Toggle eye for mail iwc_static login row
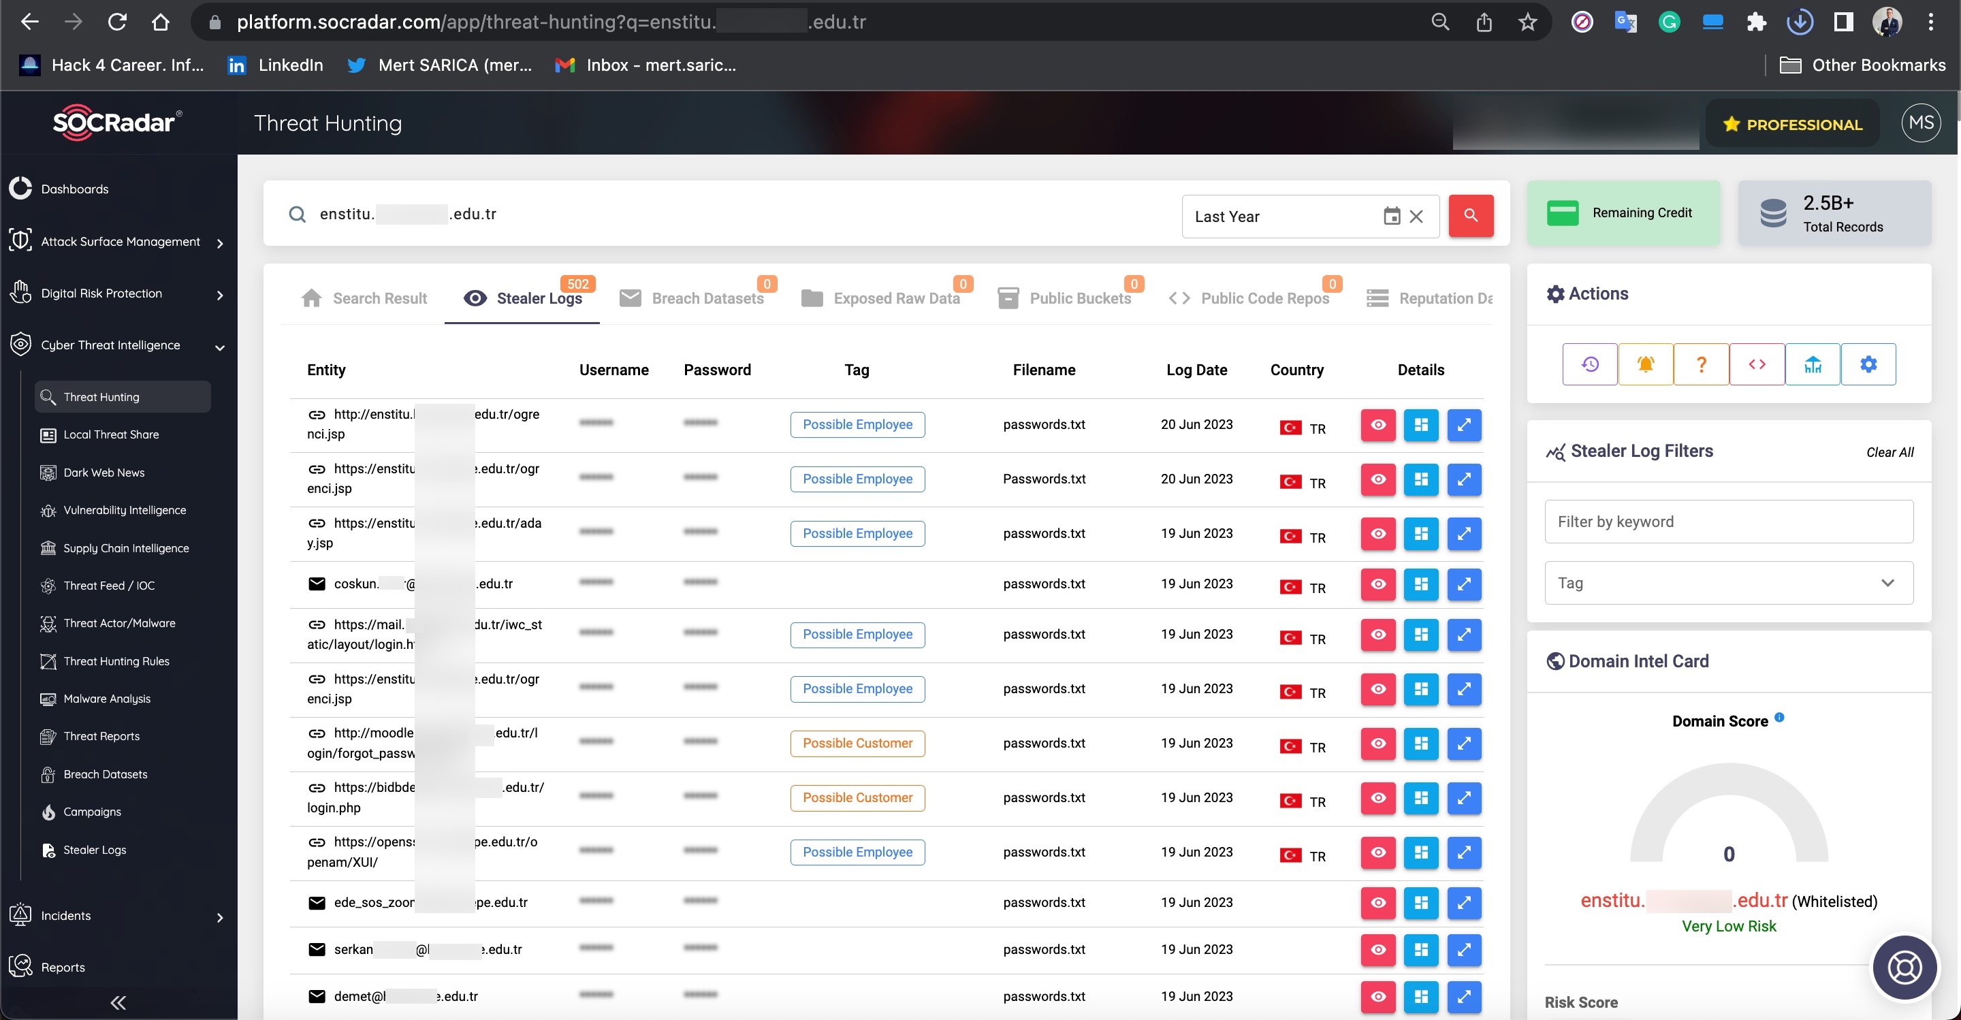 [x=1378, y=634]
